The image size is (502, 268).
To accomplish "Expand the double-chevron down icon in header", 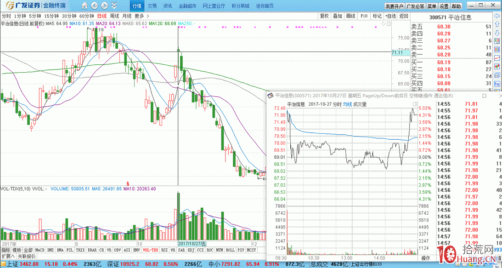I will pos(114,6).
